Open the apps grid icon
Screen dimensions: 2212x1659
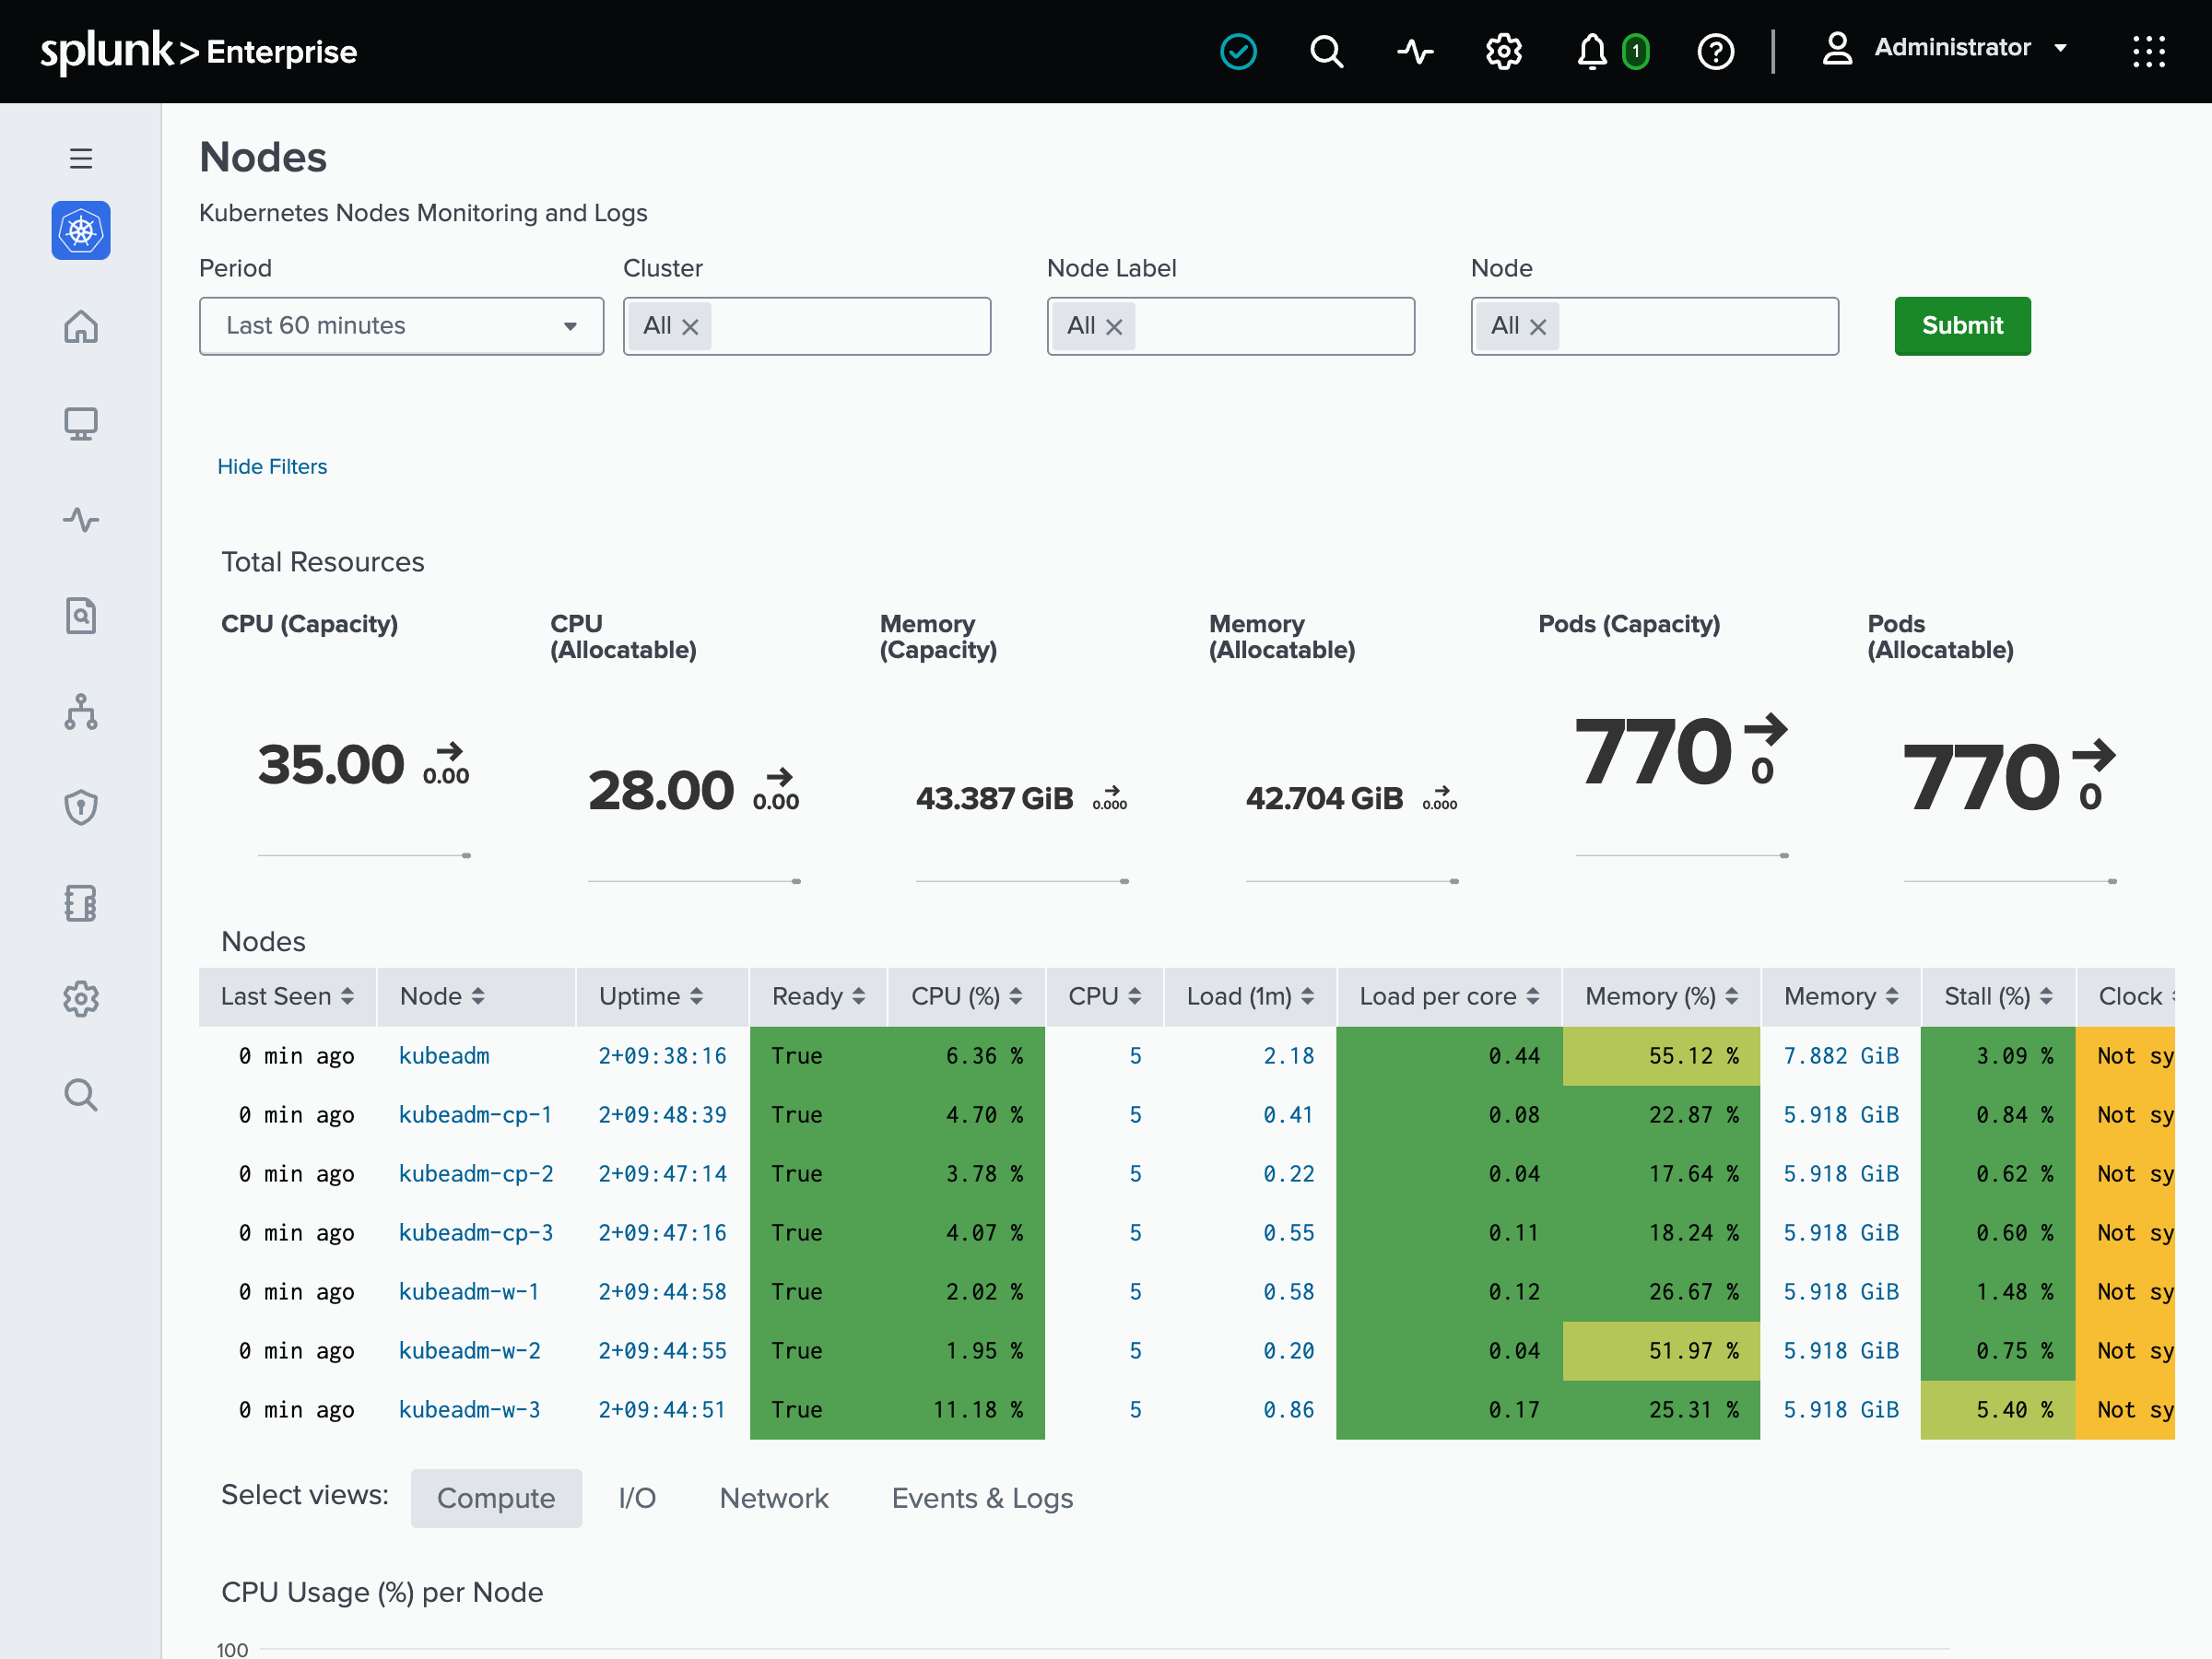click(x=2148, y=51)
